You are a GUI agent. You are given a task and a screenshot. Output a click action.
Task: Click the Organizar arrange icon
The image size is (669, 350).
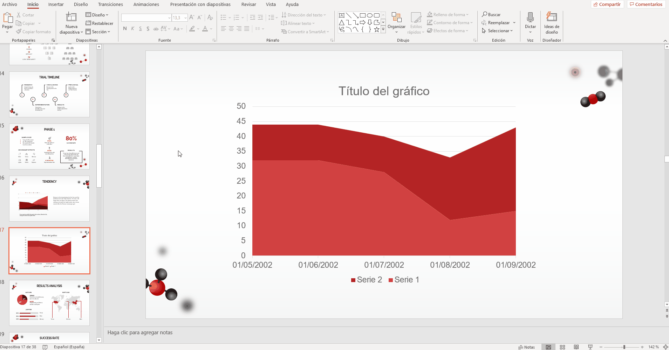click(x=396, y=17)
